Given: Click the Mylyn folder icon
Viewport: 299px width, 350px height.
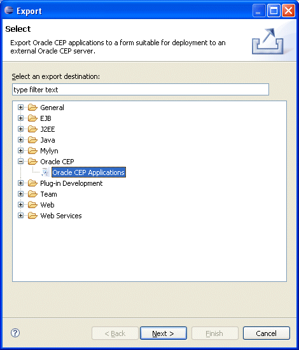Looking at the screenshot, I should (32, 151).
